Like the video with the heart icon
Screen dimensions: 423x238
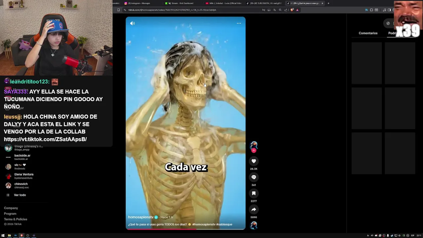click(254, 161)
